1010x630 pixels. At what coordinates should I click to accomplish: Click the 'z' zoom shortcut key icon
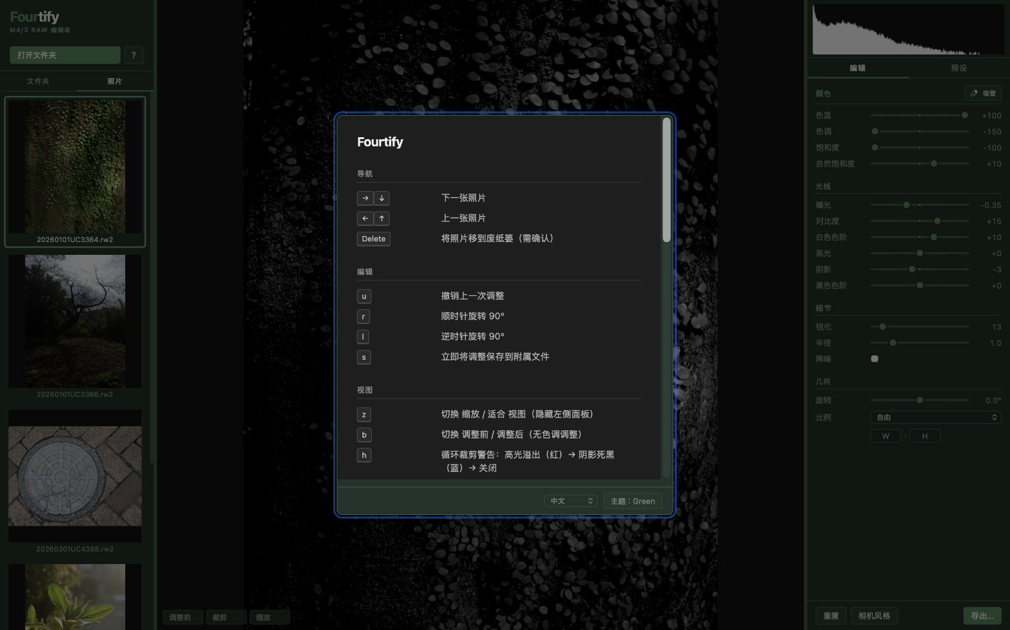click(364, 415)
